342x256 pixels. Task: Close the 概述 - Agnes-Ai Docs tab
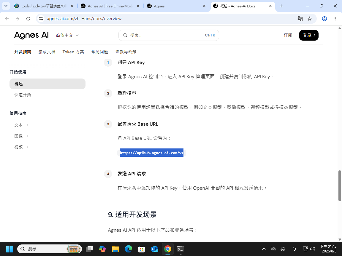(x=270, y=6)
